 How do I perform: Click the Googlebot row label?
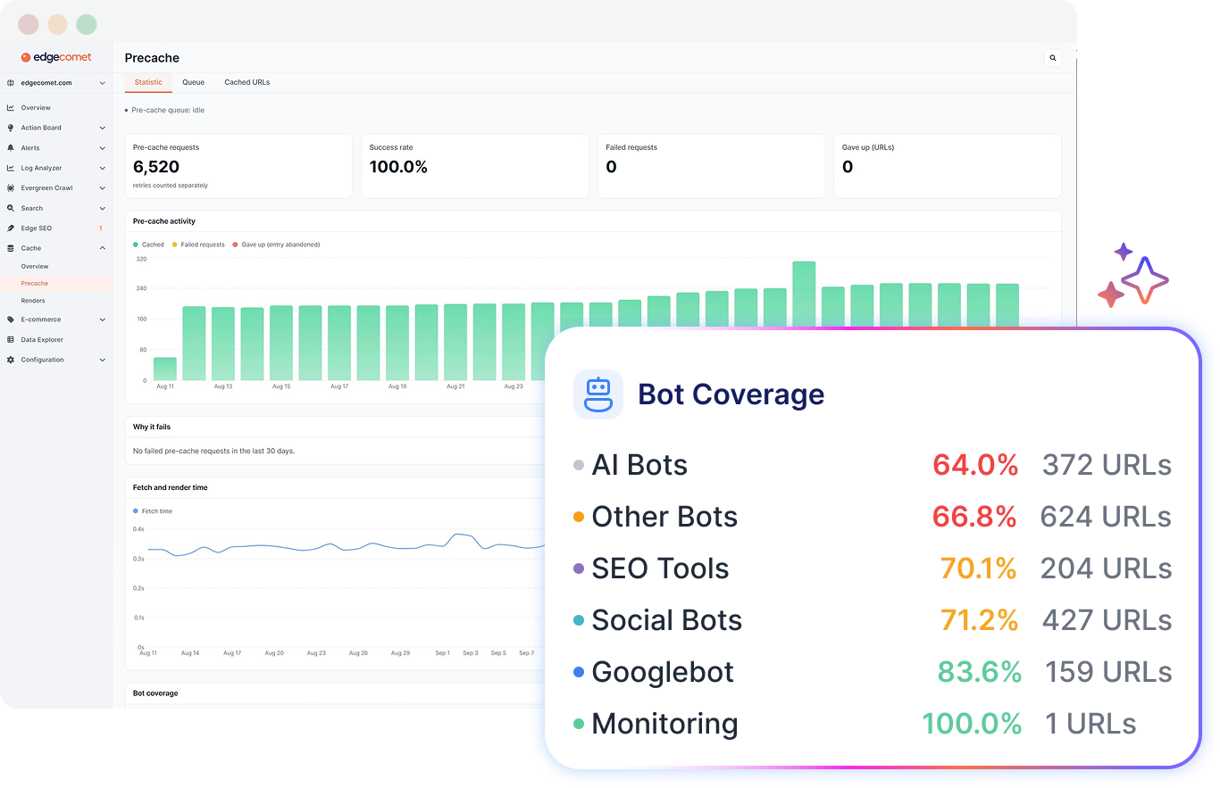click(x=663, y=672)
